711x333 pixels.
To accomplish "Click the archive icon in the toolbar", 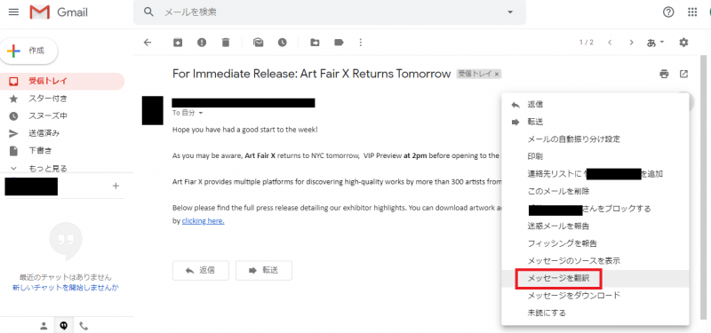I will tap(178, 42).
